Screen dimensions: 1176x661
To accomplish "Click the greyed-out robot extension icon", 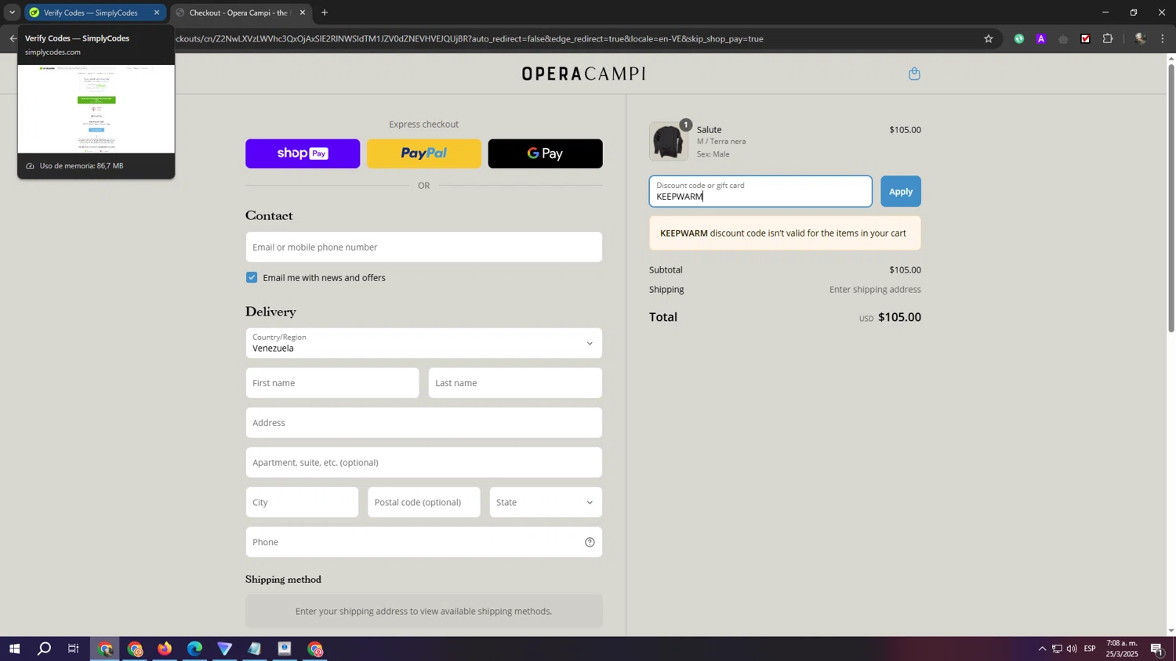I will (1063, 38).
